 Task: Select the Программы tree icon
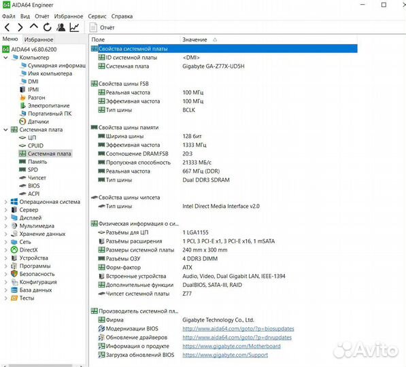point(14,266)
